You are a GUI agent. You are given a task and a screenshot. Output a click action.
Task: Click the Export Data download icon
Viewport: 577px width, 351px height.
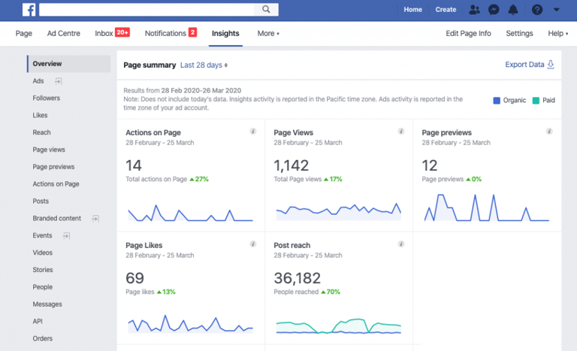(x=551, y=65)
